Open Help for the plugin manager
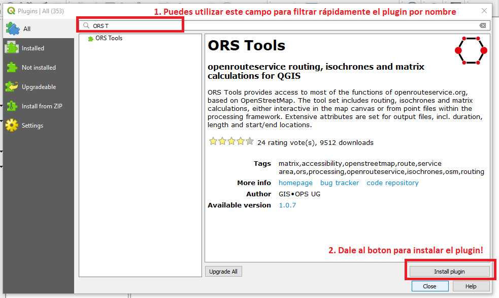 (471, 286)
